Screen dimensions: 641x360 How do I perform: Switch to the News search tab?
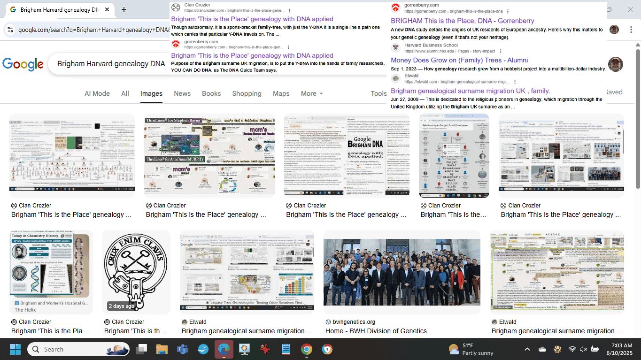click(x=182, y=93)
